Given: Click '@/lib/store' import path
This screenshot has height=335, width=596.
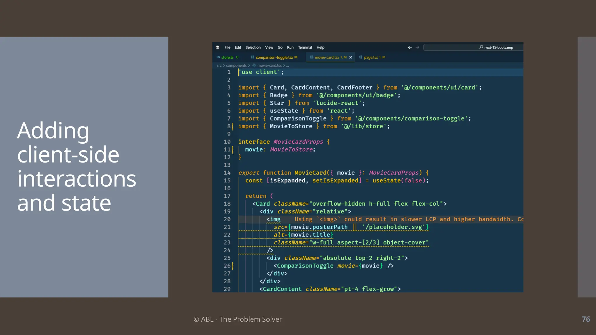Looking at the screenshot, I should (x=364, y=126).
